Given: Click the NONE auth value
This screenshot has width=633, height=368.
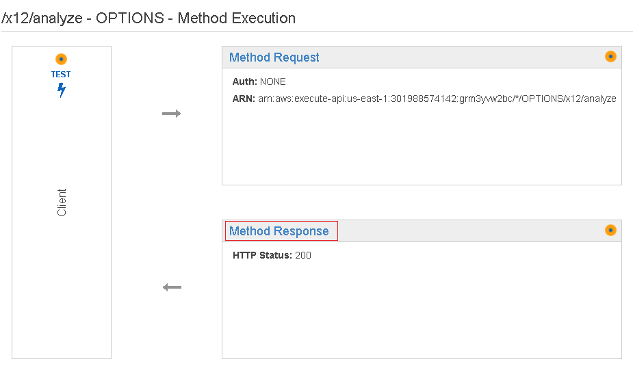Looking at the screenshot, I should [273, 81].
